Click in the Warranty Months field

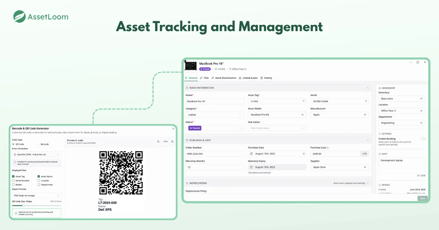point(215,167)
